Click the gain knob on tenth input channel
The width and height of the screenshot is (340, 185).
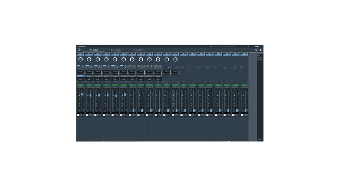(158, 59)
